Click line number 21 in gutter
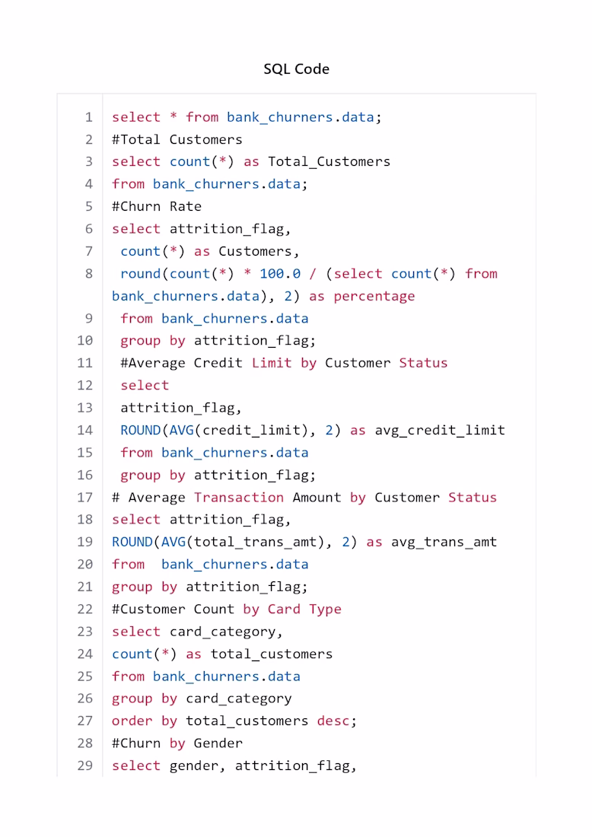Screen dimensions: 592x837 85,587
